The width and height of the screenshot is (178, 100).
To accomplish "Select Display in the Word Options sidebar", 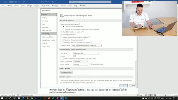I will pyautogui.click(x=49, y=18).
